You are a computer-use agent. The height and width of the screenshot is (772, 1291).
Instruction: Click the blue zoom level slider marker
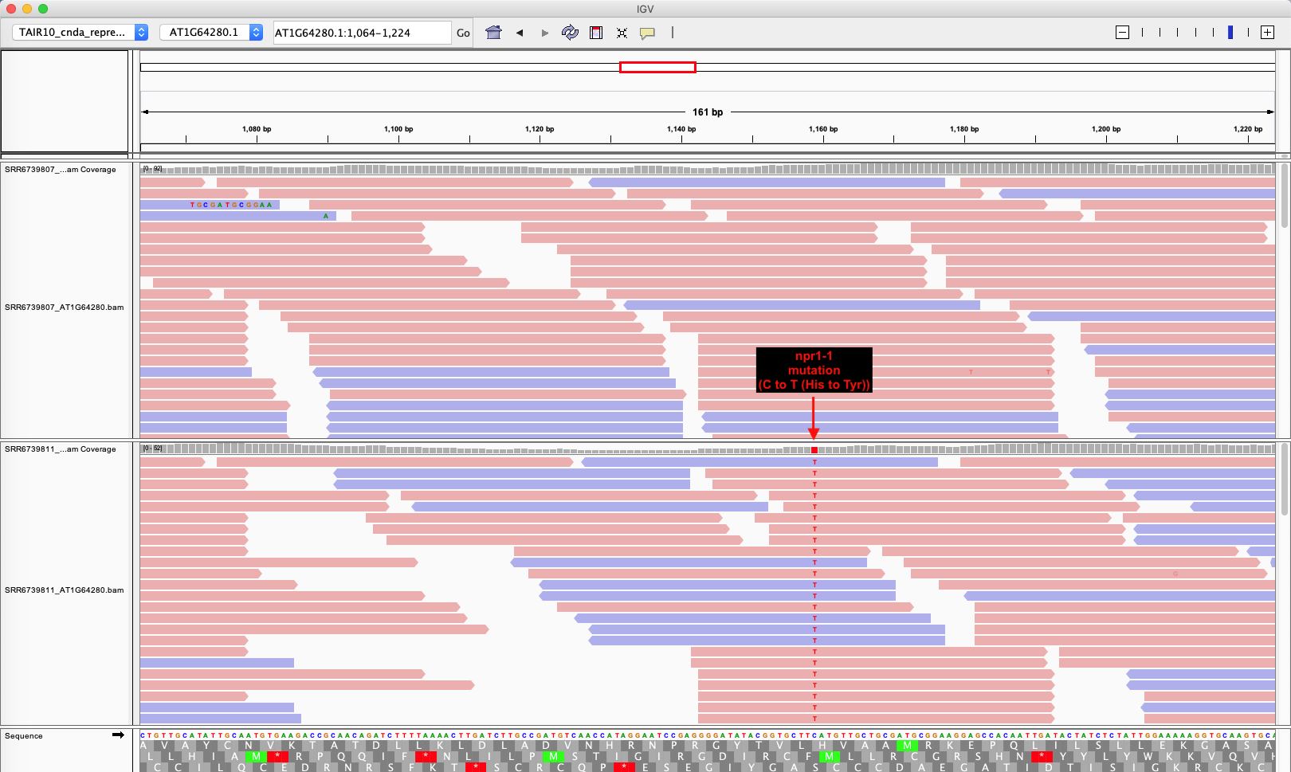tap(1230, 33)
